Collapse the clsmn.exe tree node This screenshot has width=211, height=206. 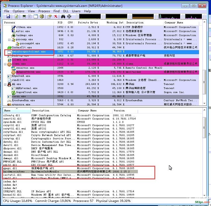5,64
